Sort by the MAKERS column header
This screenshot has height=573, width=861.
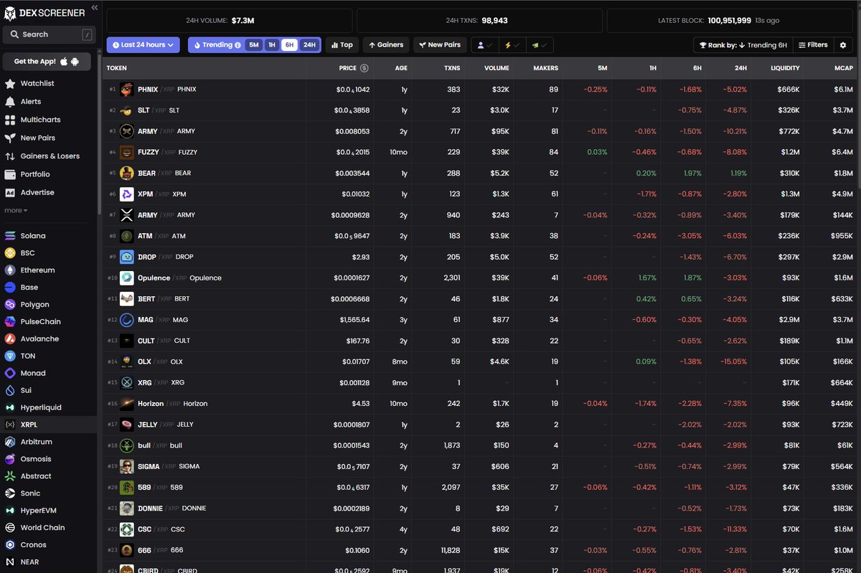coord(546,68)
